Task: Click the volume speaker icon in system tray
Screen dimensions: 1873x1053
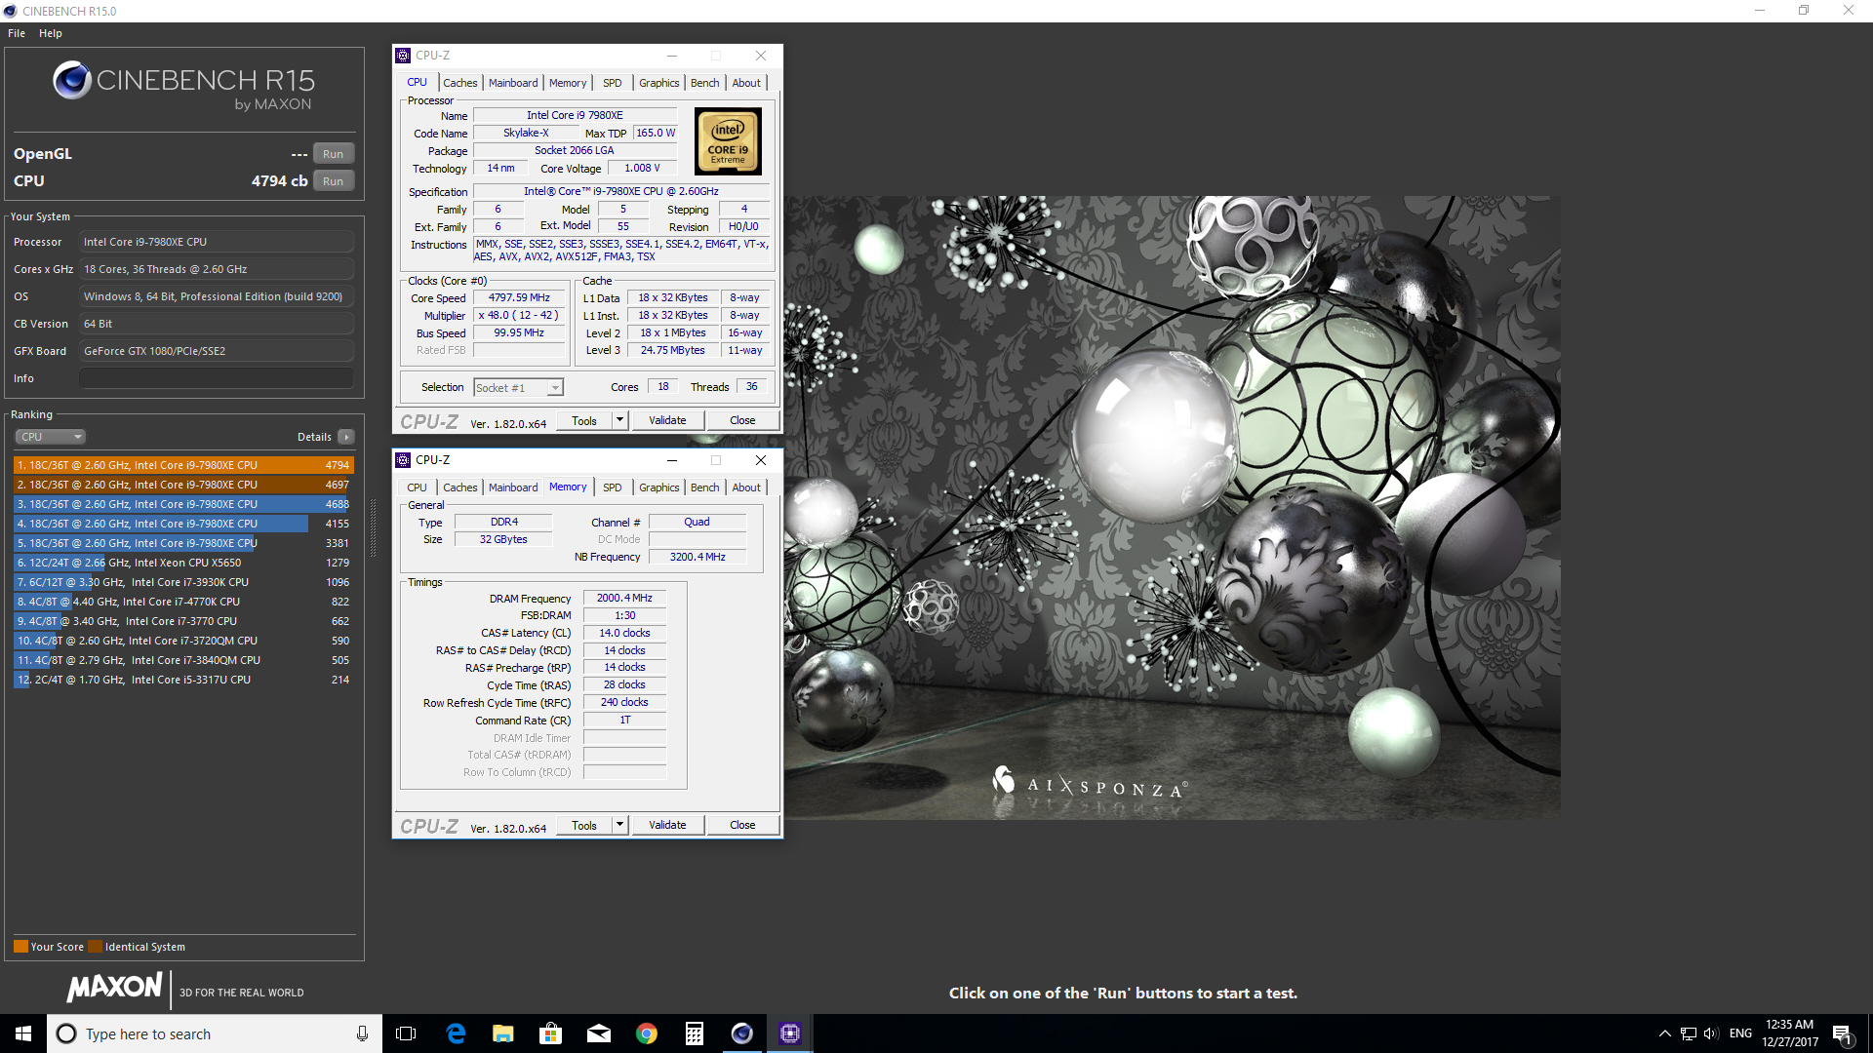Action: coord(1711,1033)
